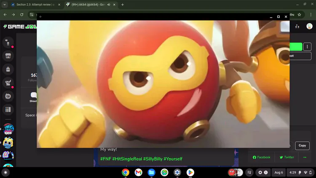Viewport: 316px width, 178px height.
Task: Open the red ball game tray icon
Action: pyautogui.click(x=232, y=173)
